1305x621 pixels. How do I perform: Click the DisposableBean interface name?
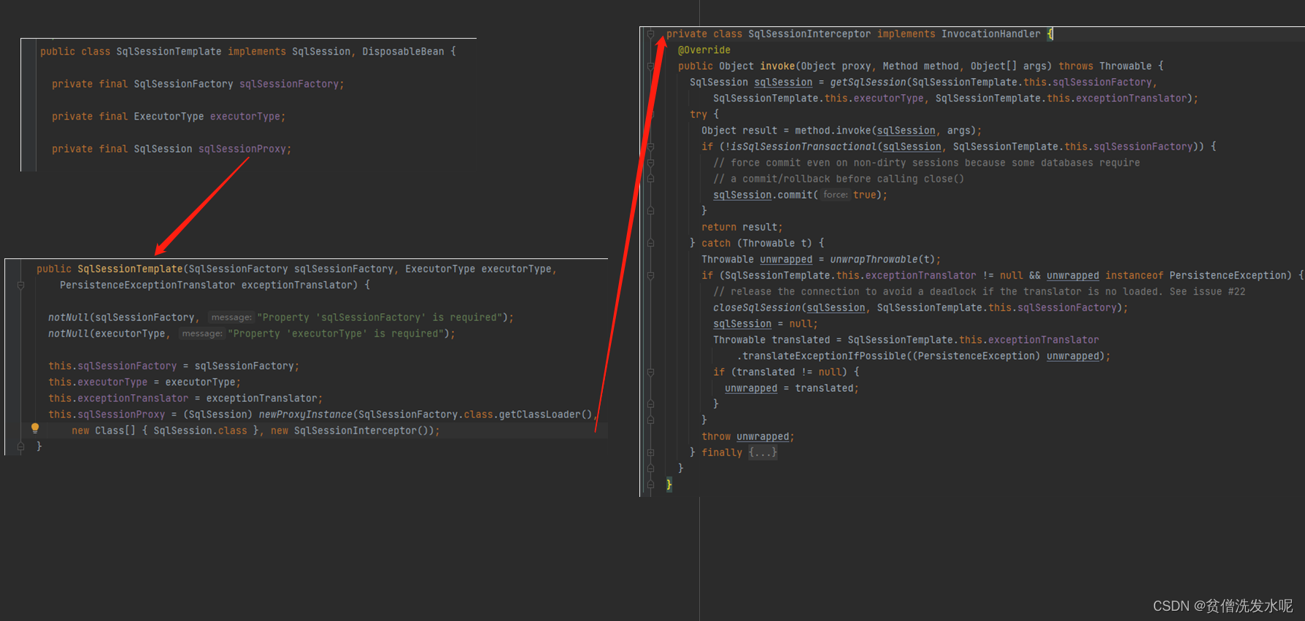(x=403, y=52)
